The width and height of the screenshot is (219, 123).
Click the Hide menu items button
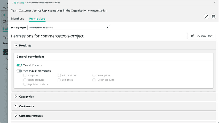[x=202, y=36]
